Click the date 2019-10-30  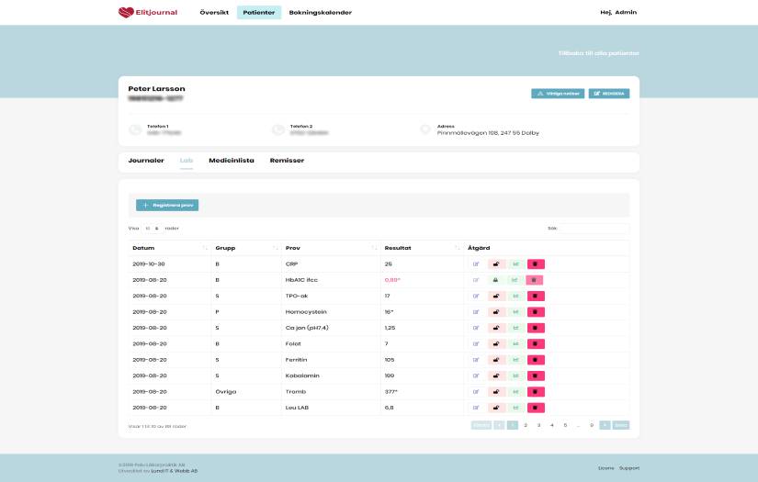149,264
